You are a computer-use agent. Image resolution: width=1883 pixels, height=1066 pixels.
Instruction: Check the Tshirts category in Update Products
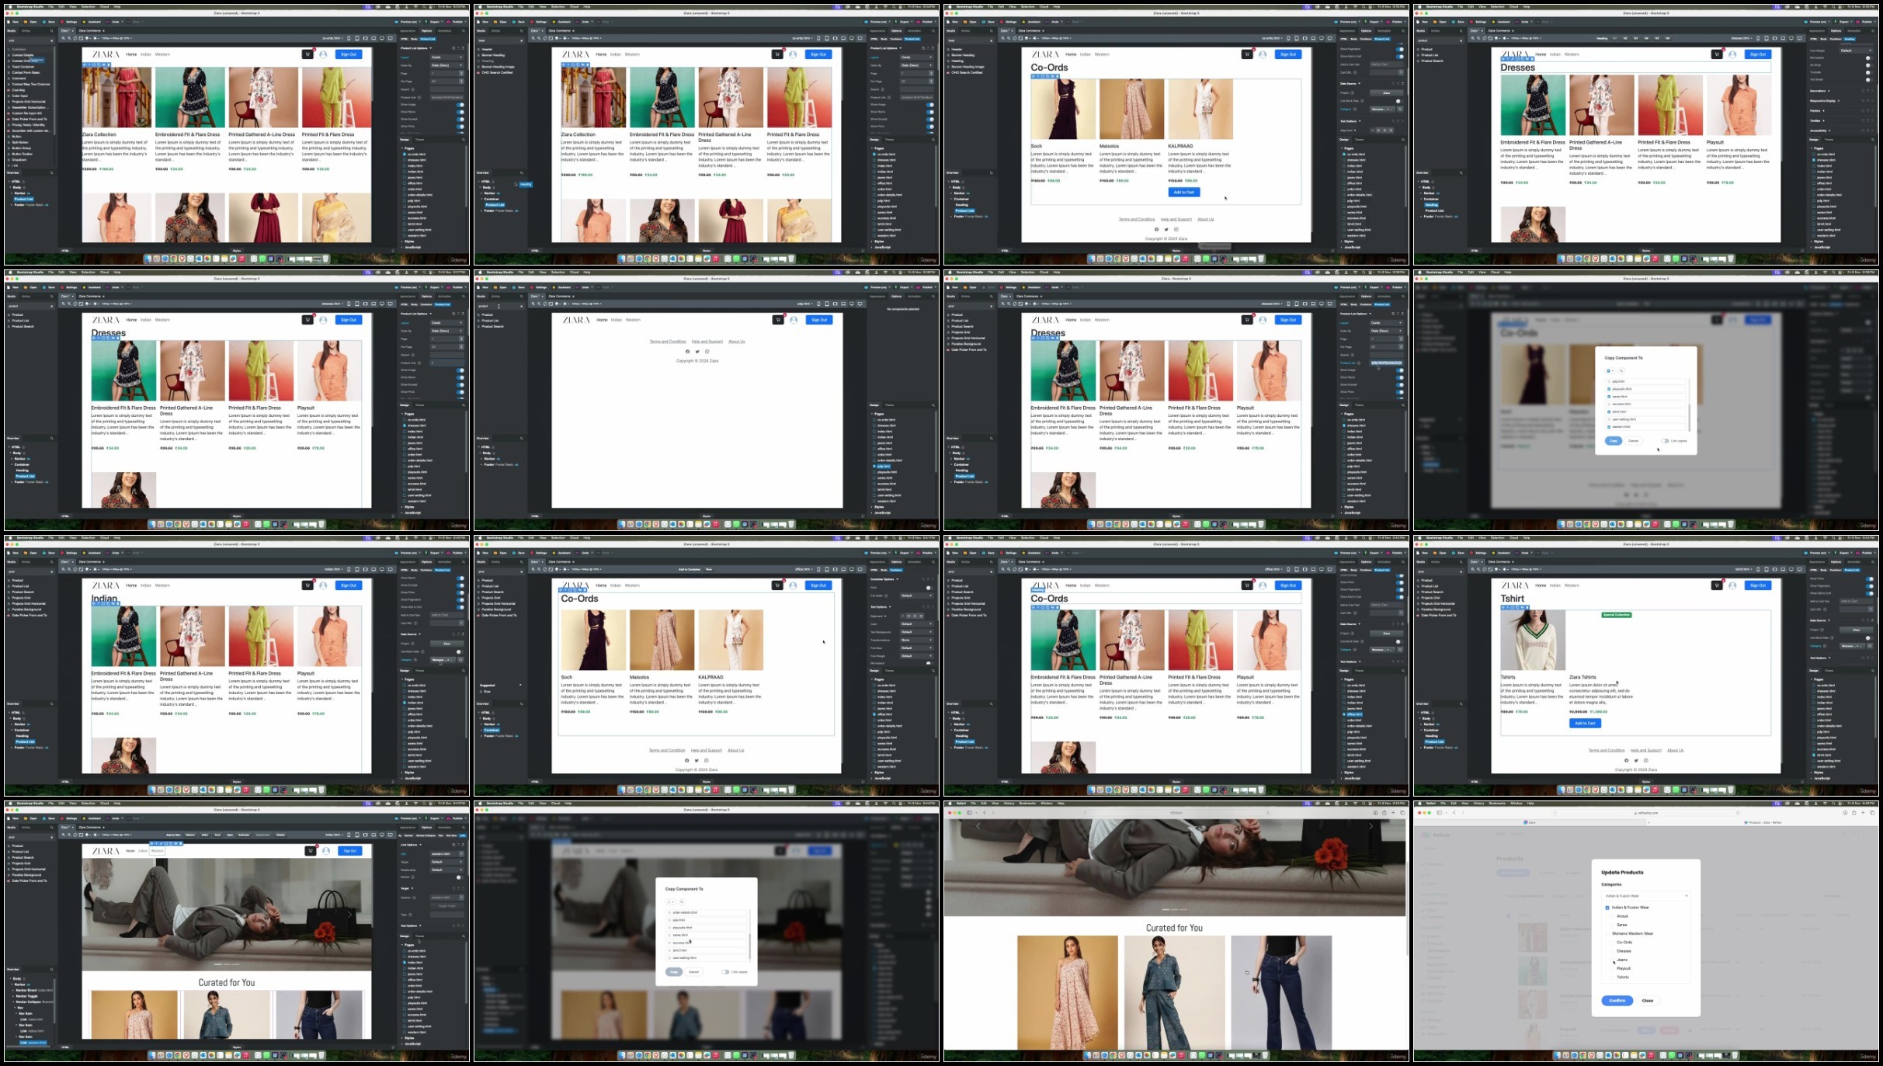click(1612, 977)
